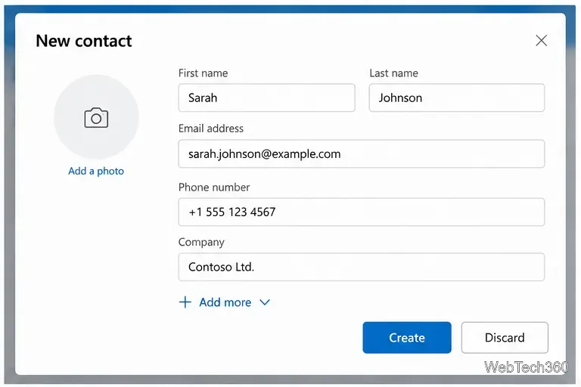The width and height of the screenshot is (581, 387).
Task: Click the "Company" label text
Action: [201, 242]
